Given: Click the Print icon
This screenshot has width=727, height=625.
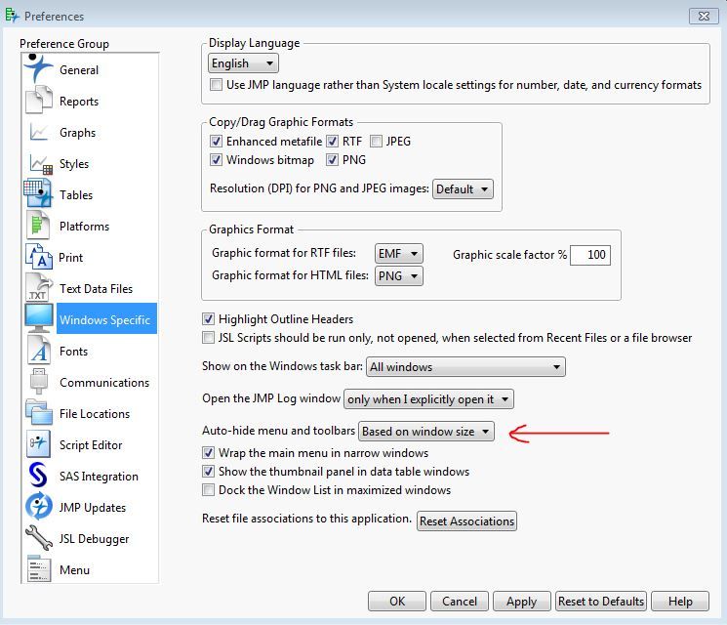Looking at the screenshot, I should point(39,257).
